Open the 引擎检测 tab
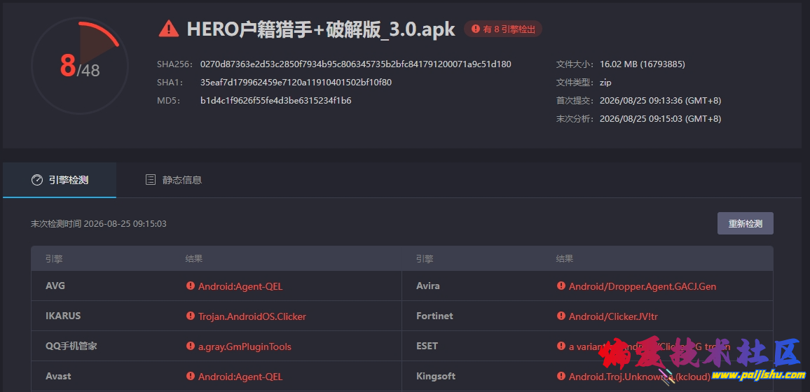 (60, 180)
